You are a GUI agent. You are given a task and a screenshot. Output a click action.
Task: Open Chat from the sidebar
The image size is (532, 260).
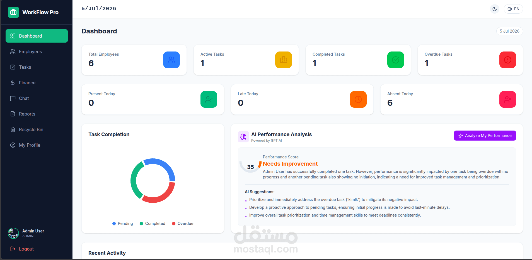pyautogui.click(x=37, y=98)
